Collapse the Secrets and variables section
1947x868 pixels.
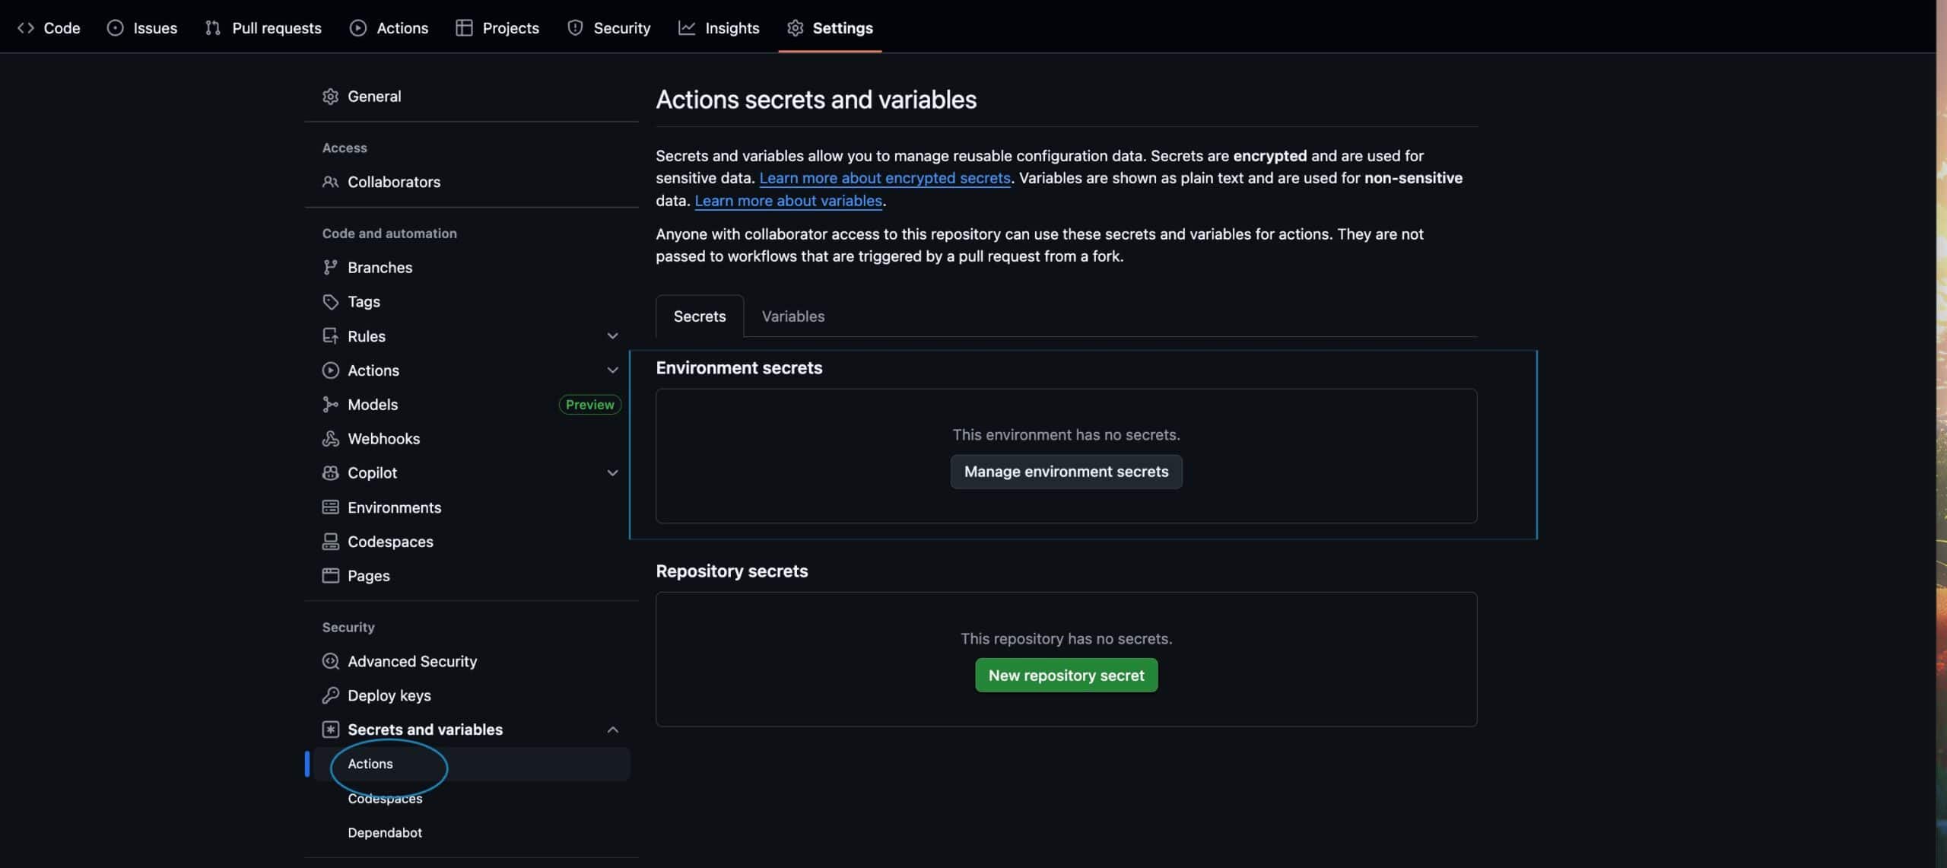pos(612,730)
